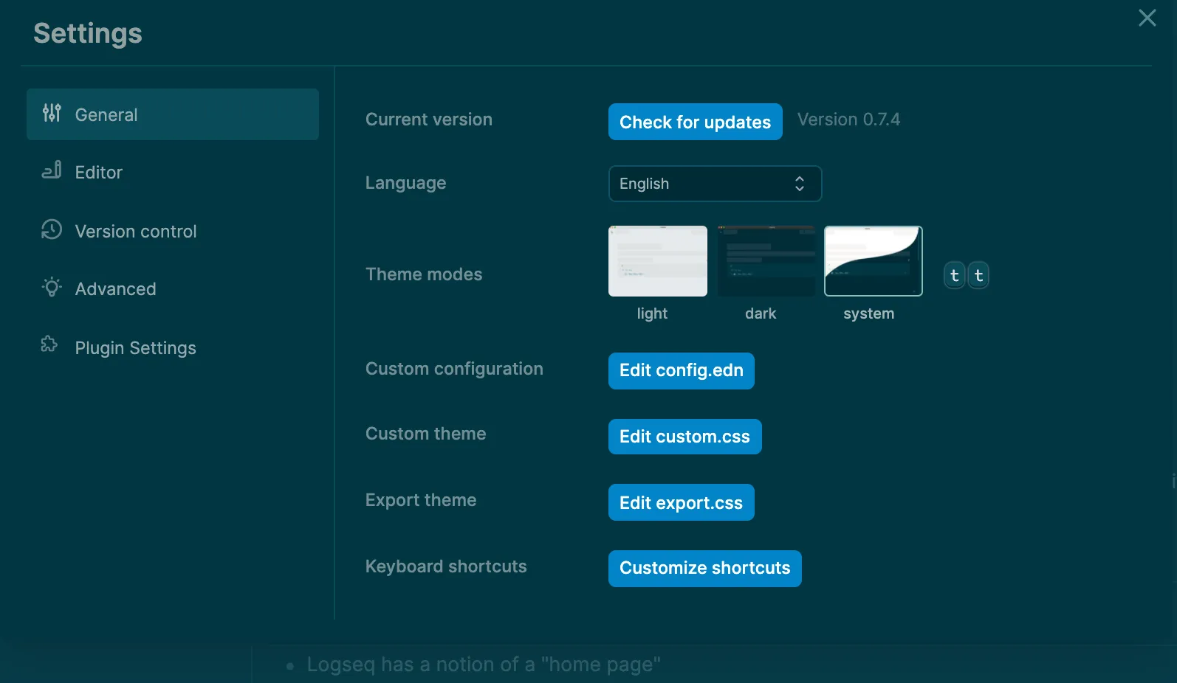
Task: Click the Editor writing icon
Action: pyautogui.click(x=52, y=170)
